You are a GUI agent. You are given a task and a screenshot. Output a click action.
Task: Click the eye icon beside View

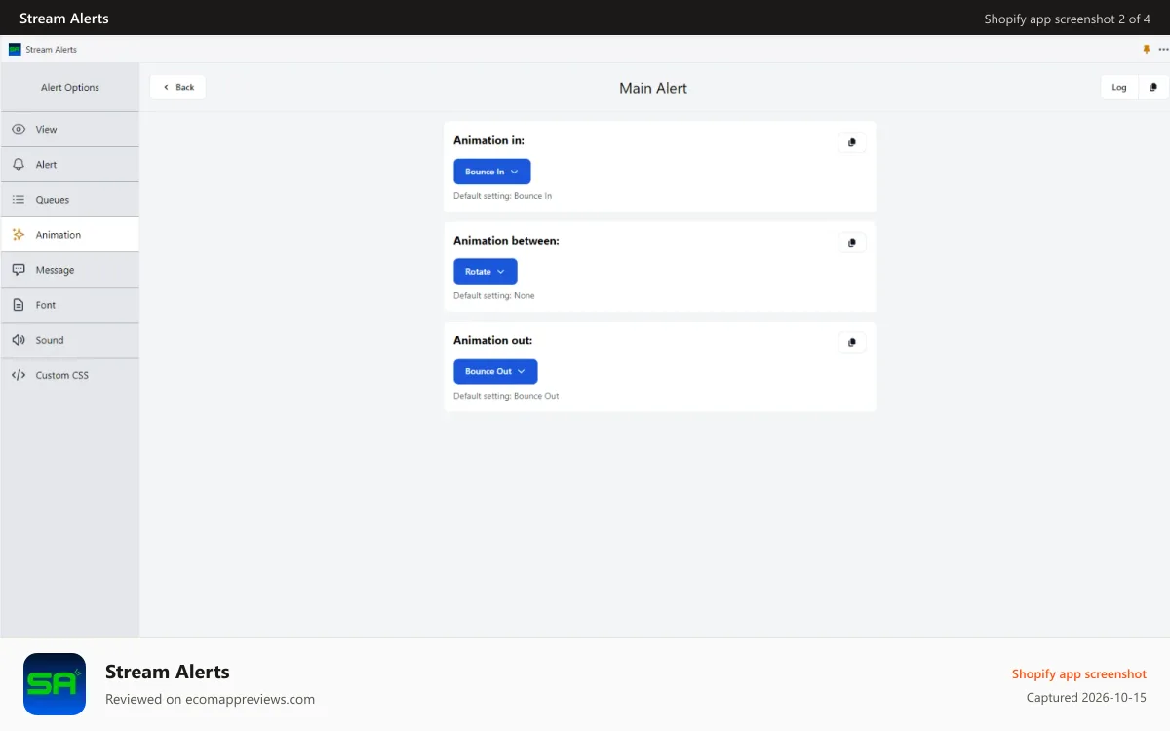pyautogui.click(x=19, y=129)
